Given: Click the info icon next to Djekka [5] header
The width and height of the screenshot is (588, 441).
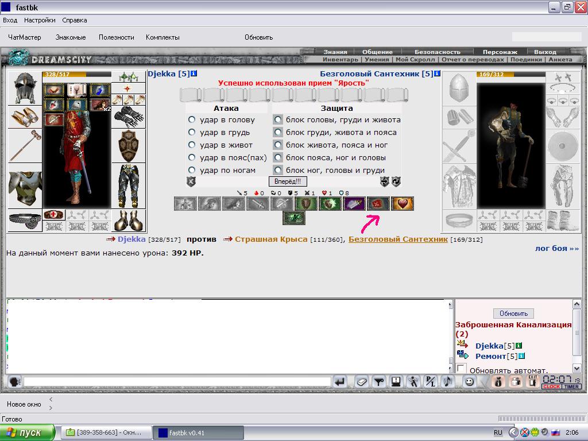Looking at the screenshot, I should point(194,73).
